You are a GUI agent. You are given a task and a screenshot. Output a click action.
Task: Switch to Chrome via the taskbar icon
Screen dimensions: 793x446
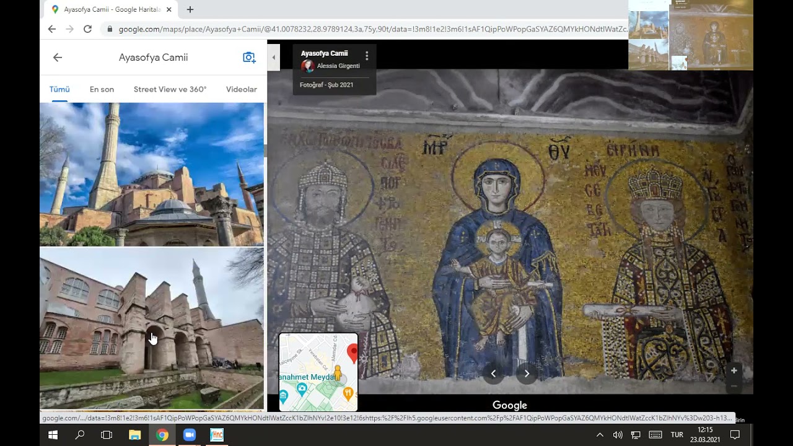pos(162,435)
